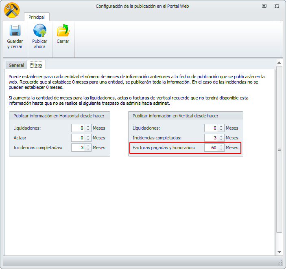Screen dimensions: 286x269
Task: Click Vertical Incidencias completadas value field
Action: [211, 138]
